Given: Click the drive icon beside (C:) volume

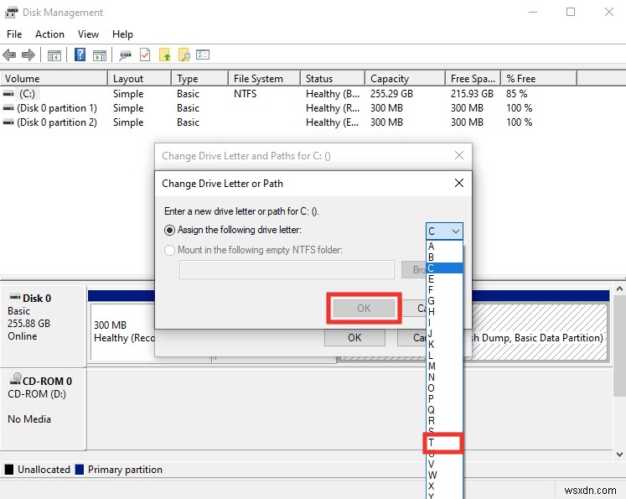Looking at the screenshot, I should (8, 94).
